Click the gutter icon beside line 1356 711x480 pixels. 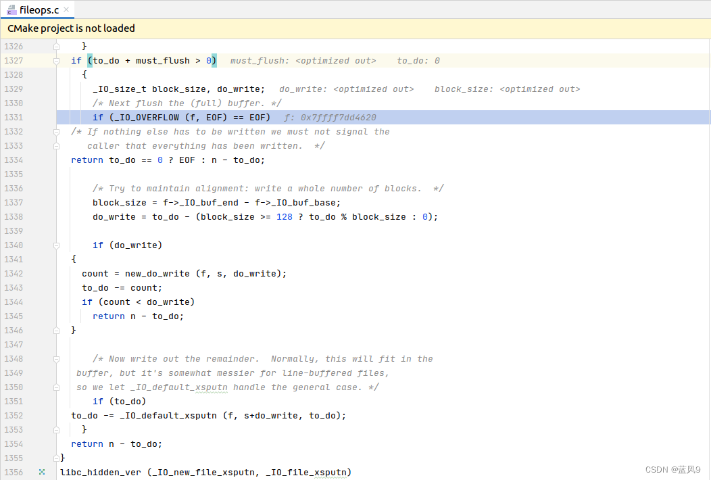click(x=41, y=472)
